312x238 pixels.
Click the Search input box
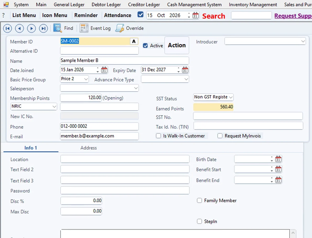pyautogui.click(x=251, y=15)
